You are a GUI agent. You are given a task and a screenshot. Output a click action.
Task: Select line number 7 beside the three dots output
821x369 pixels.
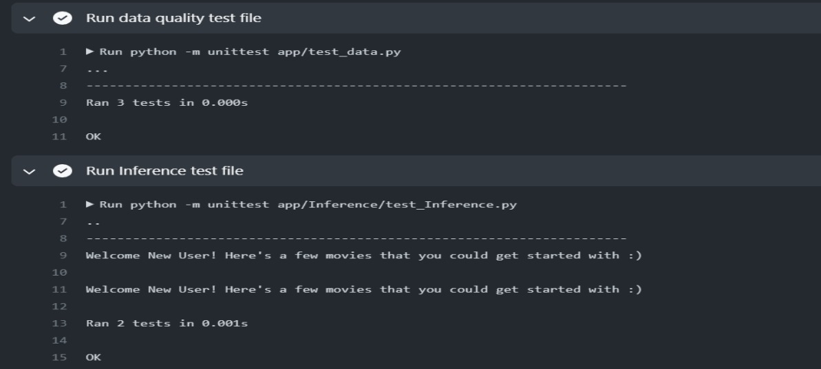click(63, 69)
